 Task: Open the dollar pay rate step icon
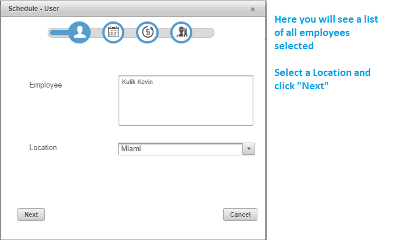point(147,32)
